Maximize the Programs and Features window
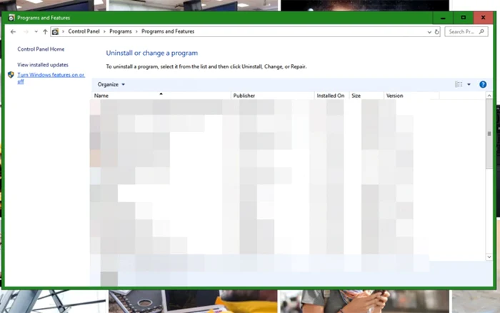The image size is (500, 313). click(464, 18)
